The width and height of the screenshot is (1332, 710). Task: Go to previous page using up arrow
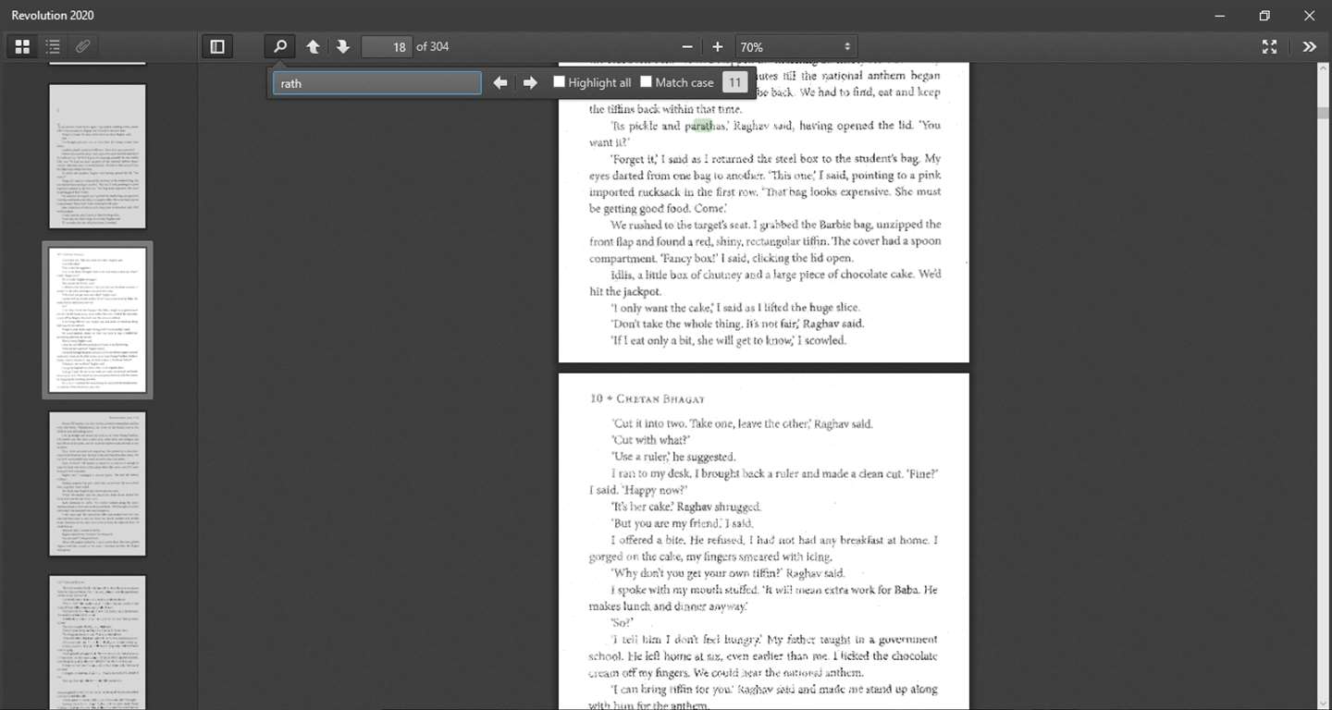313,46
